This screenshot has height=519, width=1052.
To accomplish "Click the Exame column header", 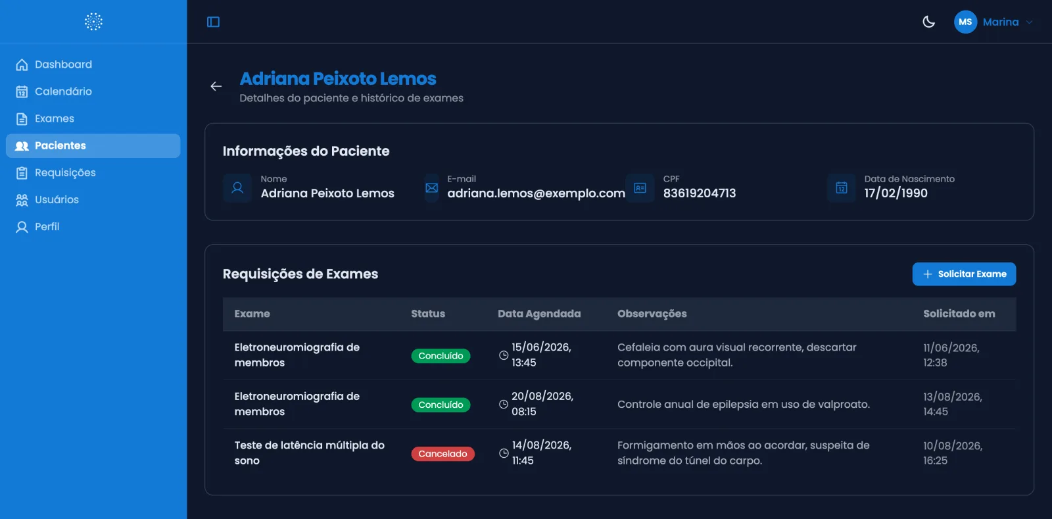I will [252, 314].
